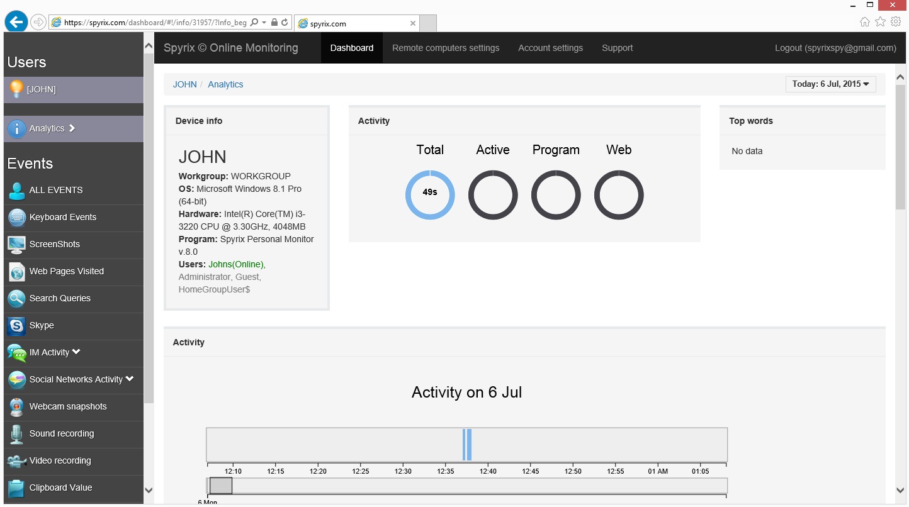Image resolution: width=909 pixels, height=507 pixels.
Task: Open favorites with the star icon
Action: pos(880,22)
